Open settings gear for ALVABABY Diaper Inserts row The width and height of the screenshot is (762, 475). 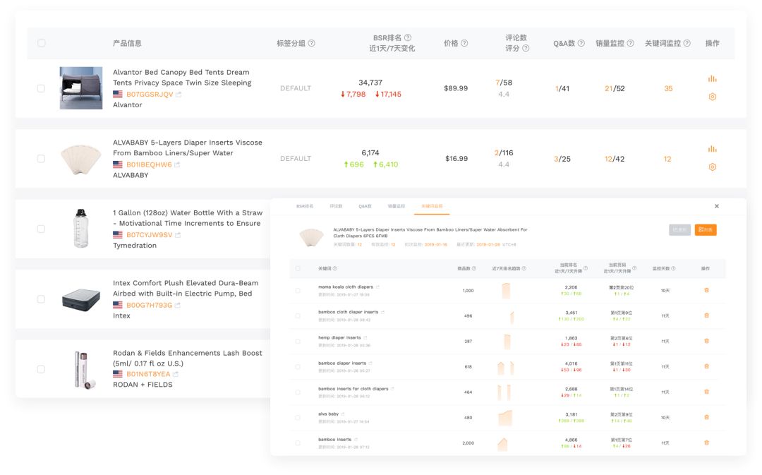point(712,167)
